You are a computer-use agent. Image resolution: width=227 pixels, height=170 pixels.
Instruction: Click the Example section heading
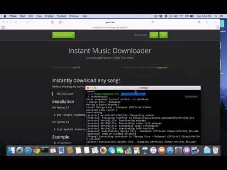(x=61, y=137)
